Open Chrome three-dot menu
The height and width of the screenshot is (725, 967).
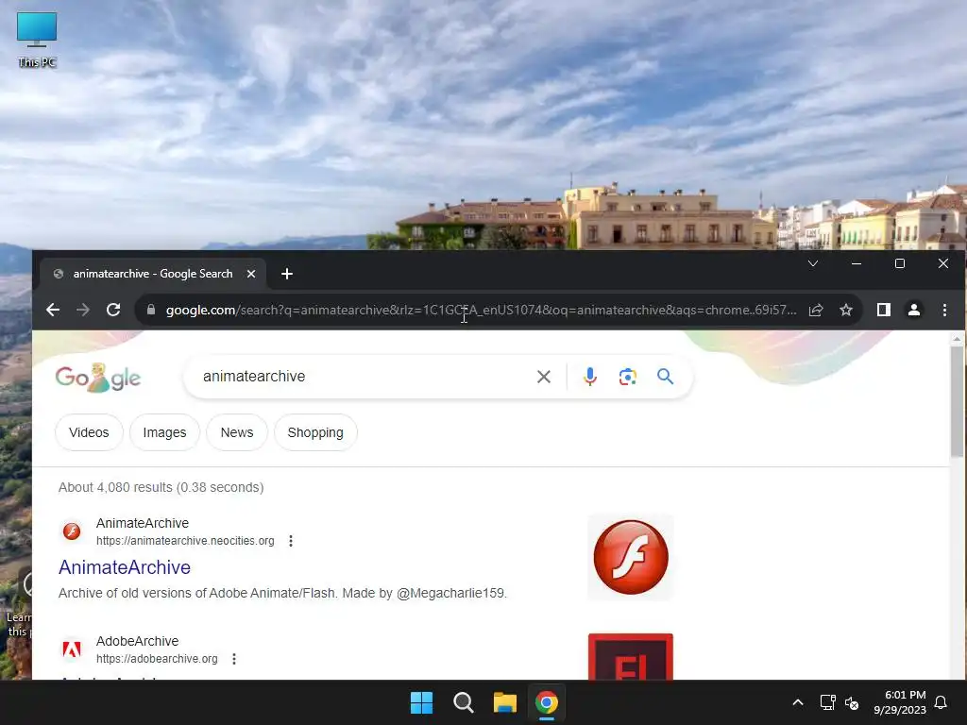(x=944, y=310)
